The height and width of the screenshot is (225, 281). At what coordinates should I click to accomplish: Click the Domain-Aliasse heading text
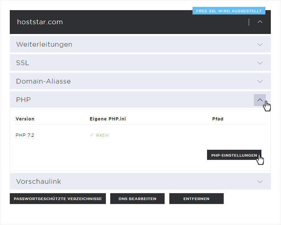(44, 81)
